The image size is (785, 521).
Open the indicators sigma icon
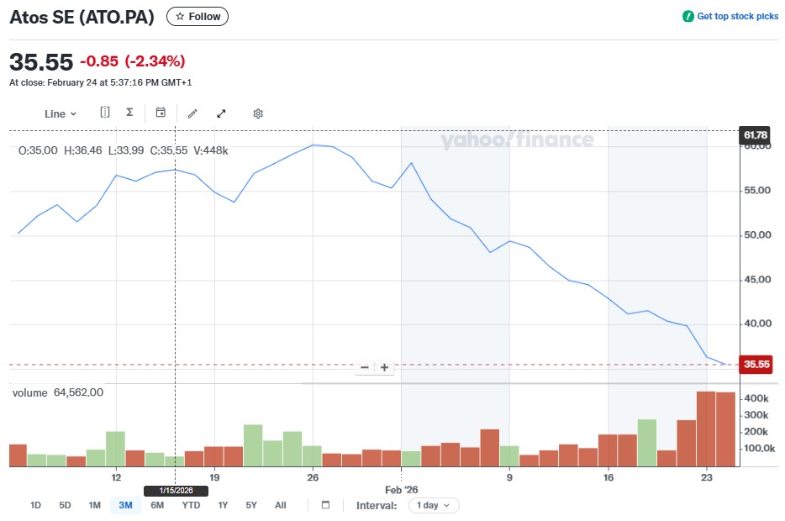129,113
